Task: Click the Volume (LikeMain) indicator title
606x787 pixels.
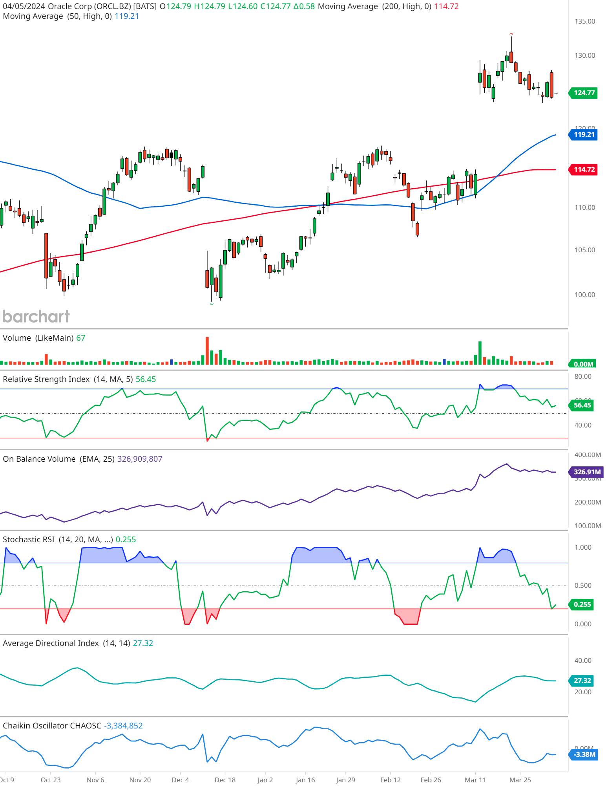Action: [x=38, y=338]
